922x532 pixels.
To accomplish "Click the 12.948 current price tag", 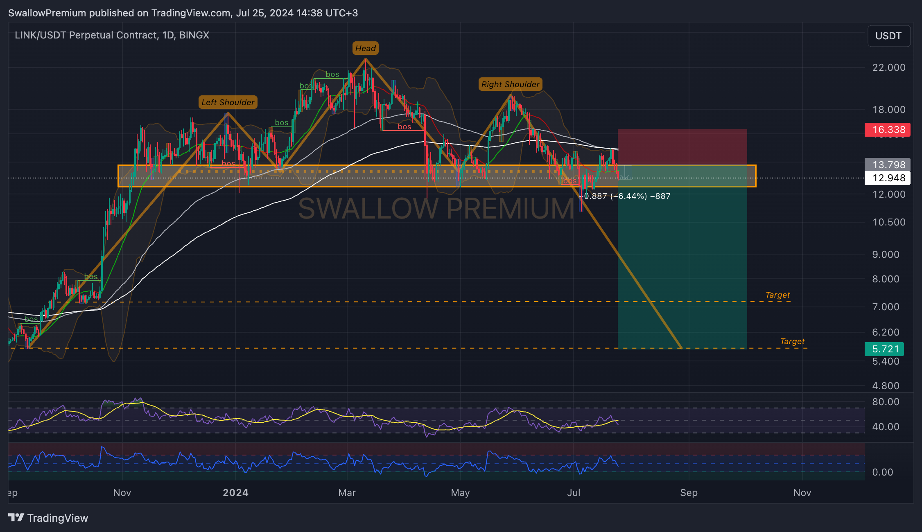I will tap(888, 178).
